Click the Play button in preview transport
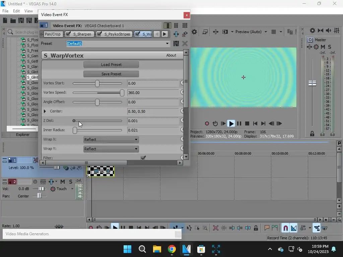The image size is (343, 257). (x=231, y=124)
